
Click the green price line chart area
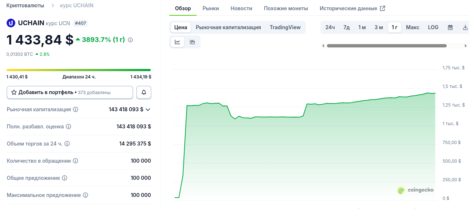tap(305, 146)
